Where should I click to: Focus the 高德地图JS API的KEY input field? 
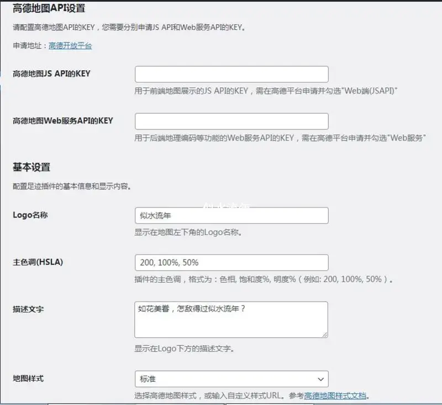pos(231,74)
